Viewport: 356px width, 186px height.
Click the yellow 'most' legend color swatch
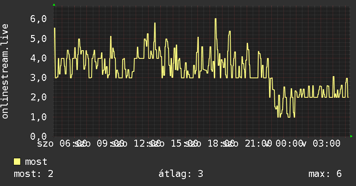point(17,162)
